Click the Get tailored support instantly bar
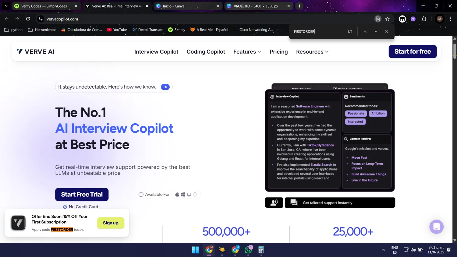The width and height of the screenshot is (457, 257). click(340, 203)
